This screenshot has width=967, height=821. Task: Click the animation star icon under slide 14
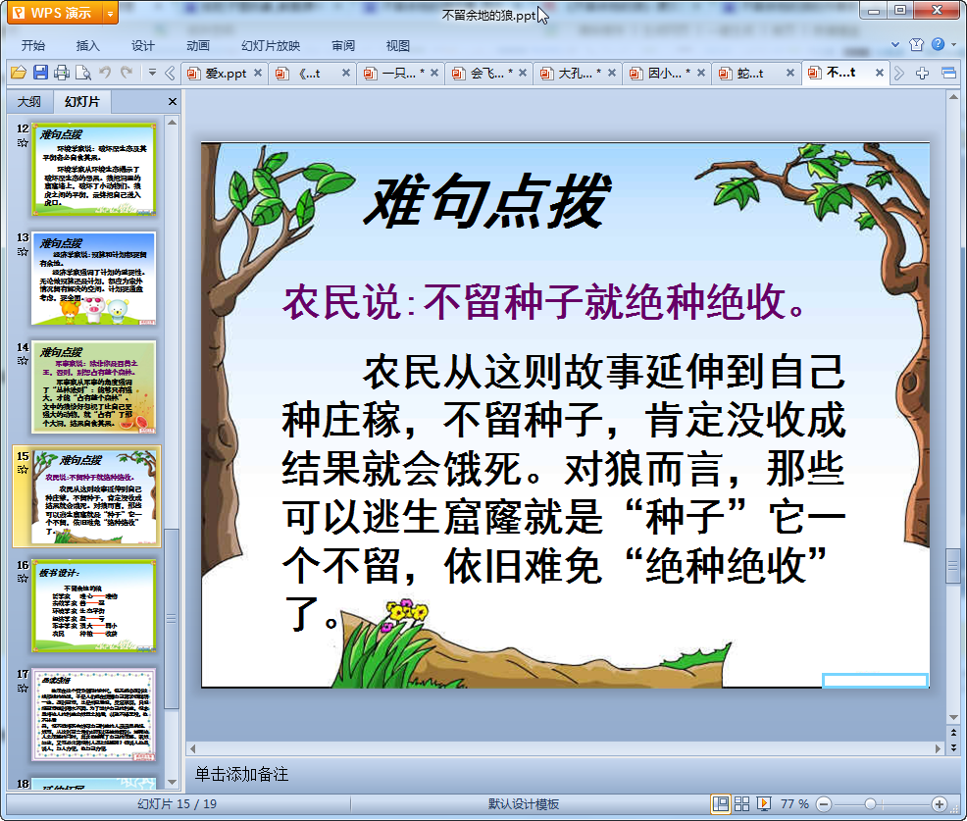[x=23, y=360]
